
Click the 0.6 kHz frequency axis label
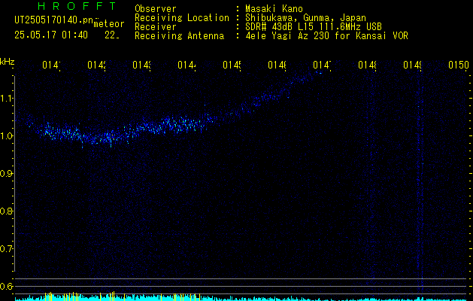(7, 286)
